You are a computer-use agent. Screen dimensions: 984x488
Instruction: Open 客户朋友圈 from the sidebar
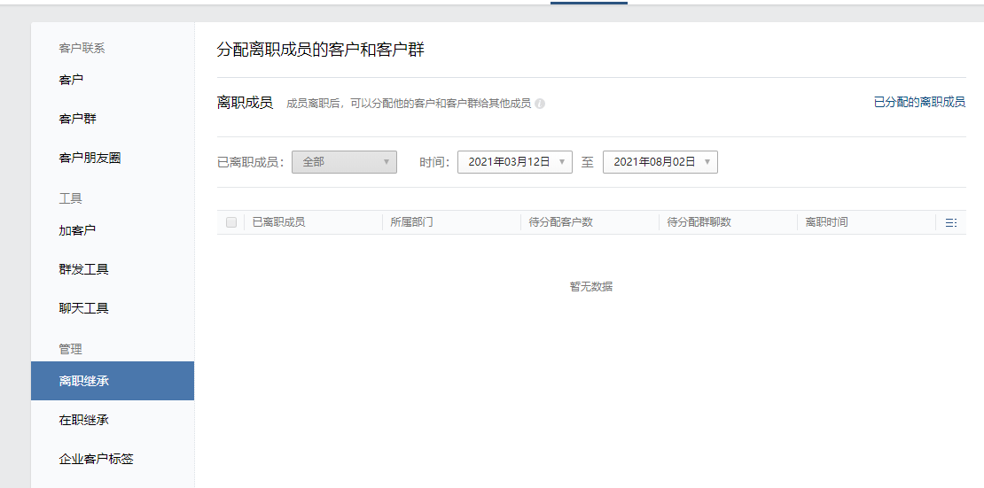point(90,158)
